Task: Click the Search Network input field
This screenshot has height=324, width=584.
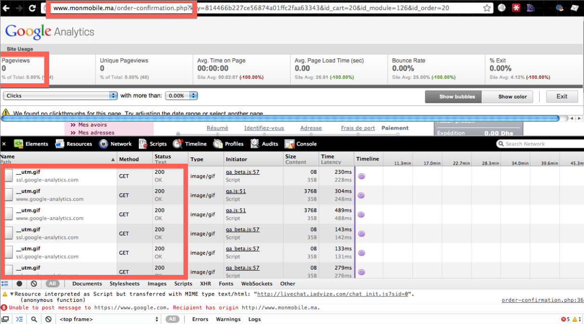Action: (540, 144)
